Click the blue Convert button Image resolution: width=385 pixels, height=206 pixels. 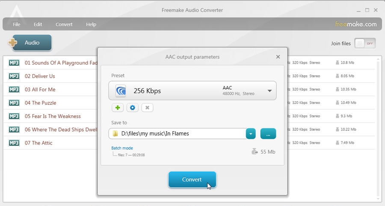click(x=192, y=180)
